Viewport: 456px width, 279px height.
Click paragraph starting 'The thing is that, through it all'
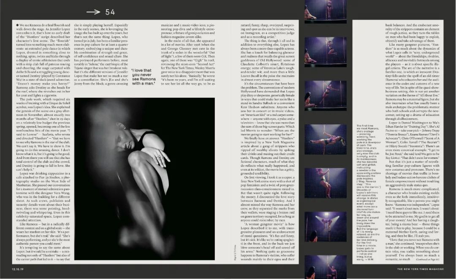[268, 60]
